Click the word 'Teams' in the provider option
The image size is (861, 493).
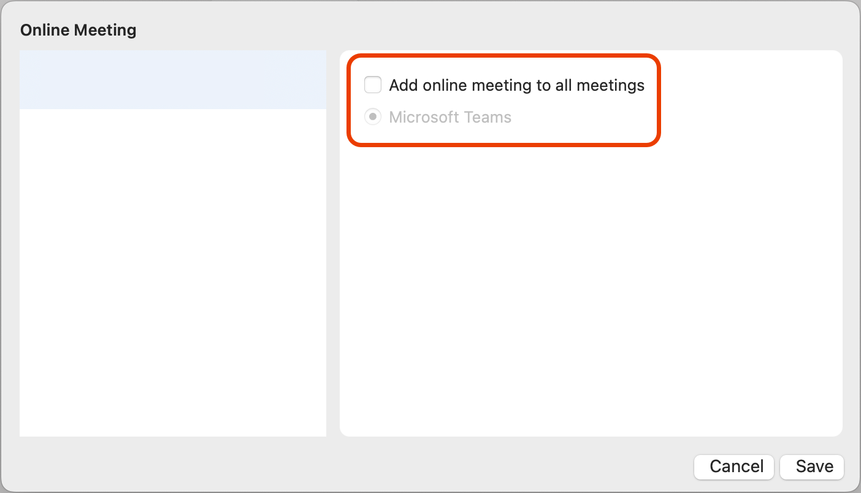tap(489, 117)
